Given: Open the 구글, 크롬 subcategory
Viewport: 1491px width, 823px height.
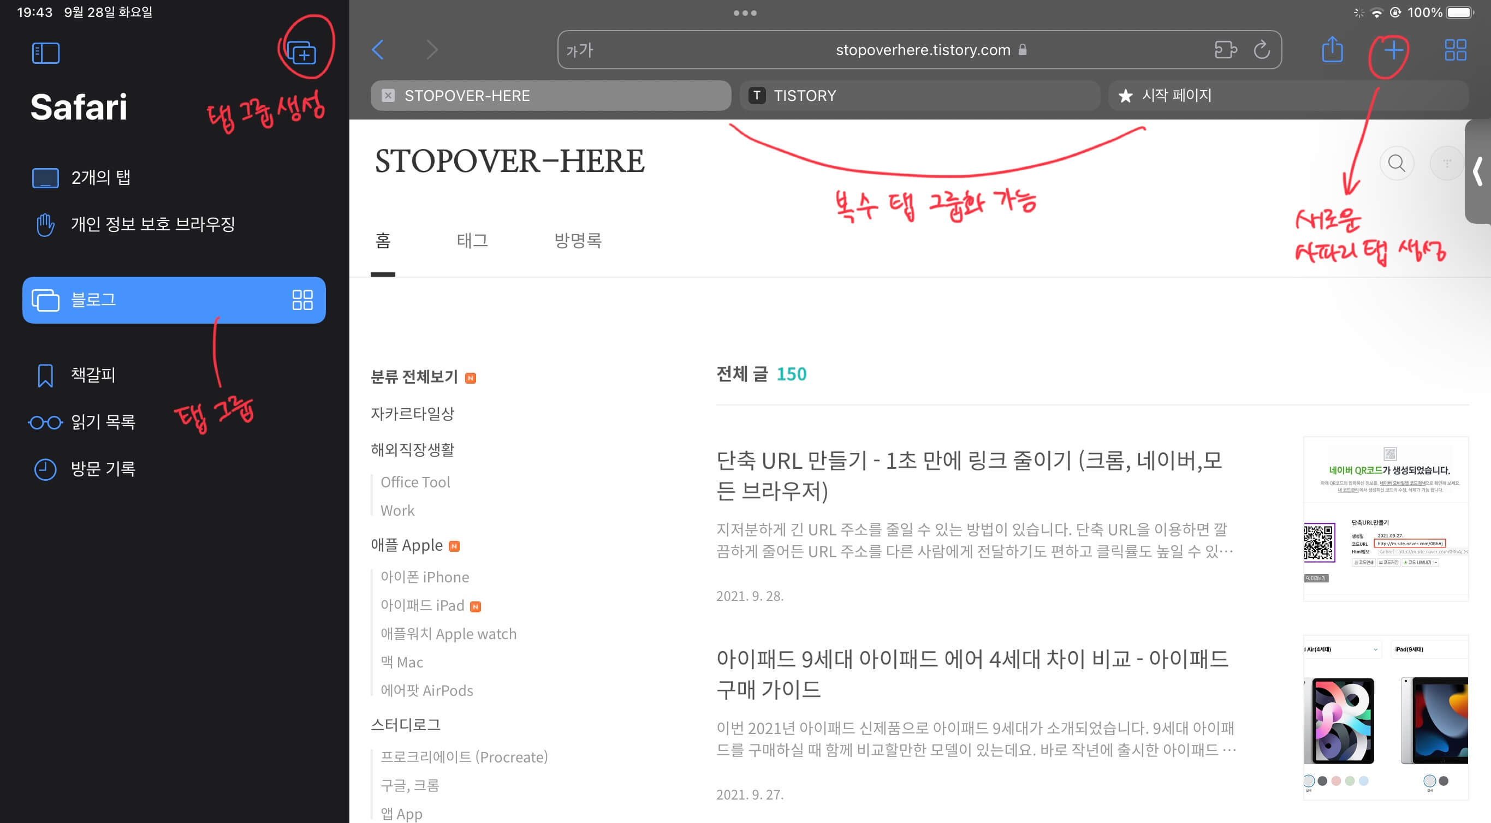Looking at the screenshot, I should (409, 785).
